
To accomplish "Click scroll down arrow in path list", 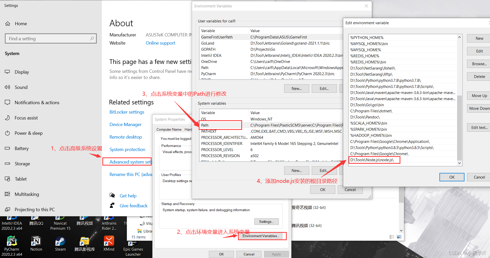I will pos(459,163).
